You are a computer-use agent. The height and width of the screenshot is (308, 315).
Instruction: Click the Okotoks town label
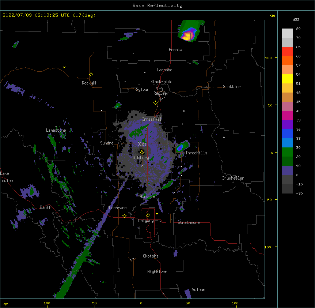[x=151, y=256]
